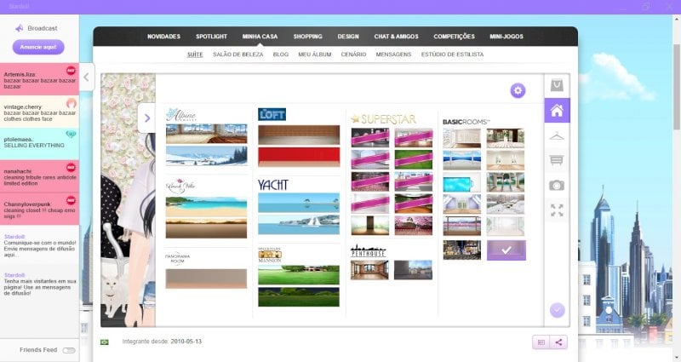Viewport: 681px width, 362px height.
Task: Enter fullscreen with the expand arrows icon
Action: point(557,210)
